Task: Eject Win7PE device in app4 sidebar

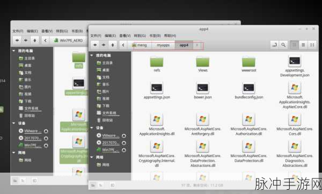Action: pyautogui.click(x=123, y=150)
